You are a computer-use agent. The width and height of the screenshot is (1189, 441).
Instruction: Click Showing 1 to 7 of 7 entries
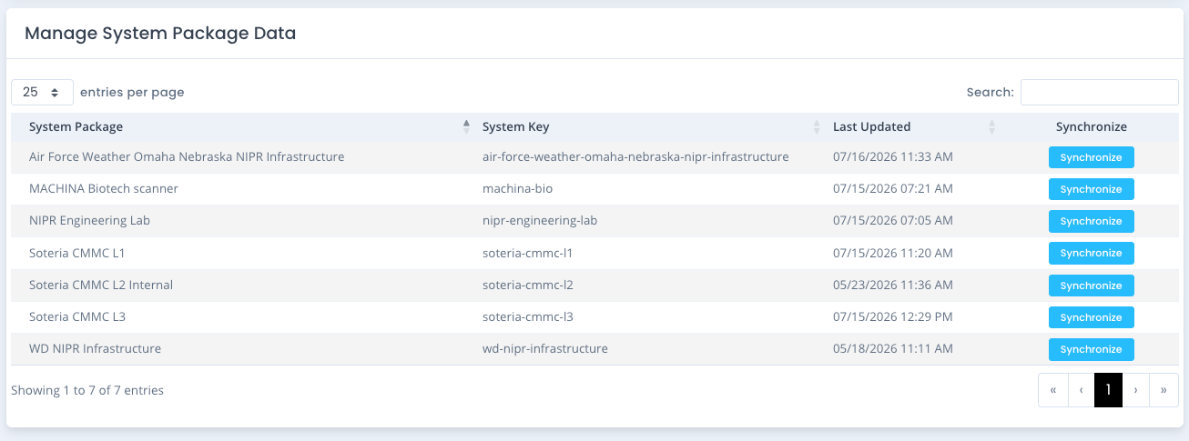[87, 390]
